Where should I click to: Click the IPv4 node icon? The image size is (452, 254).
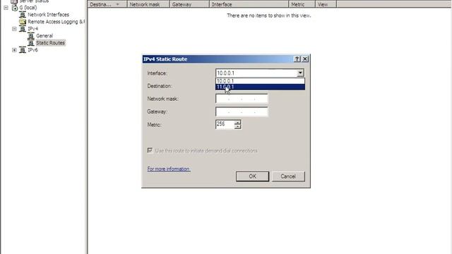23,28
